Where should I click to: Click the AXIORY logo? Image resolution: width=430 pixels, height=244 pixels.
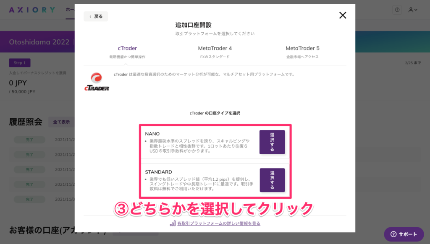tap(32, 10)
